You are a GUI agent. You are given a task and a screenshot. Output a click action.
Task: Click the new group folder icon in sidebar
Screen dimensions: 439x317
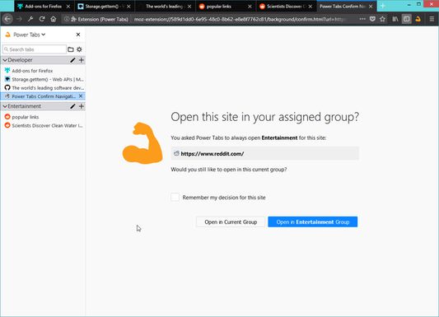coord(71,49)
